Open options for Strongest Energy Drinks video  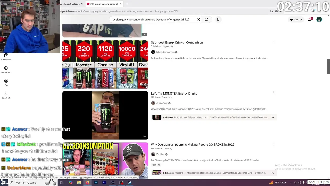274,42
